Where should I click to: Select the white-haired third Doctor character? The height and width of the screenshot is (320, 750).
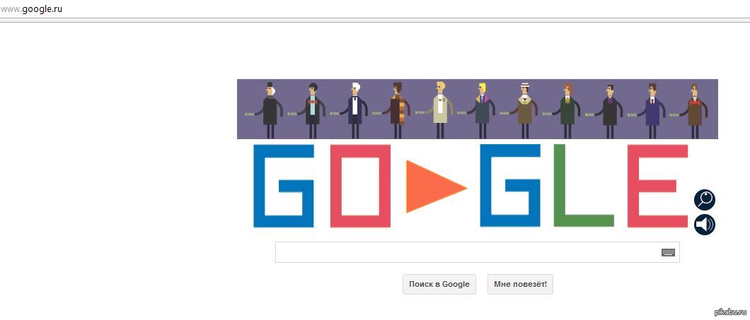[x=354, y=110]
